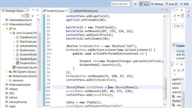Collapse the src folder

(7, 29)
